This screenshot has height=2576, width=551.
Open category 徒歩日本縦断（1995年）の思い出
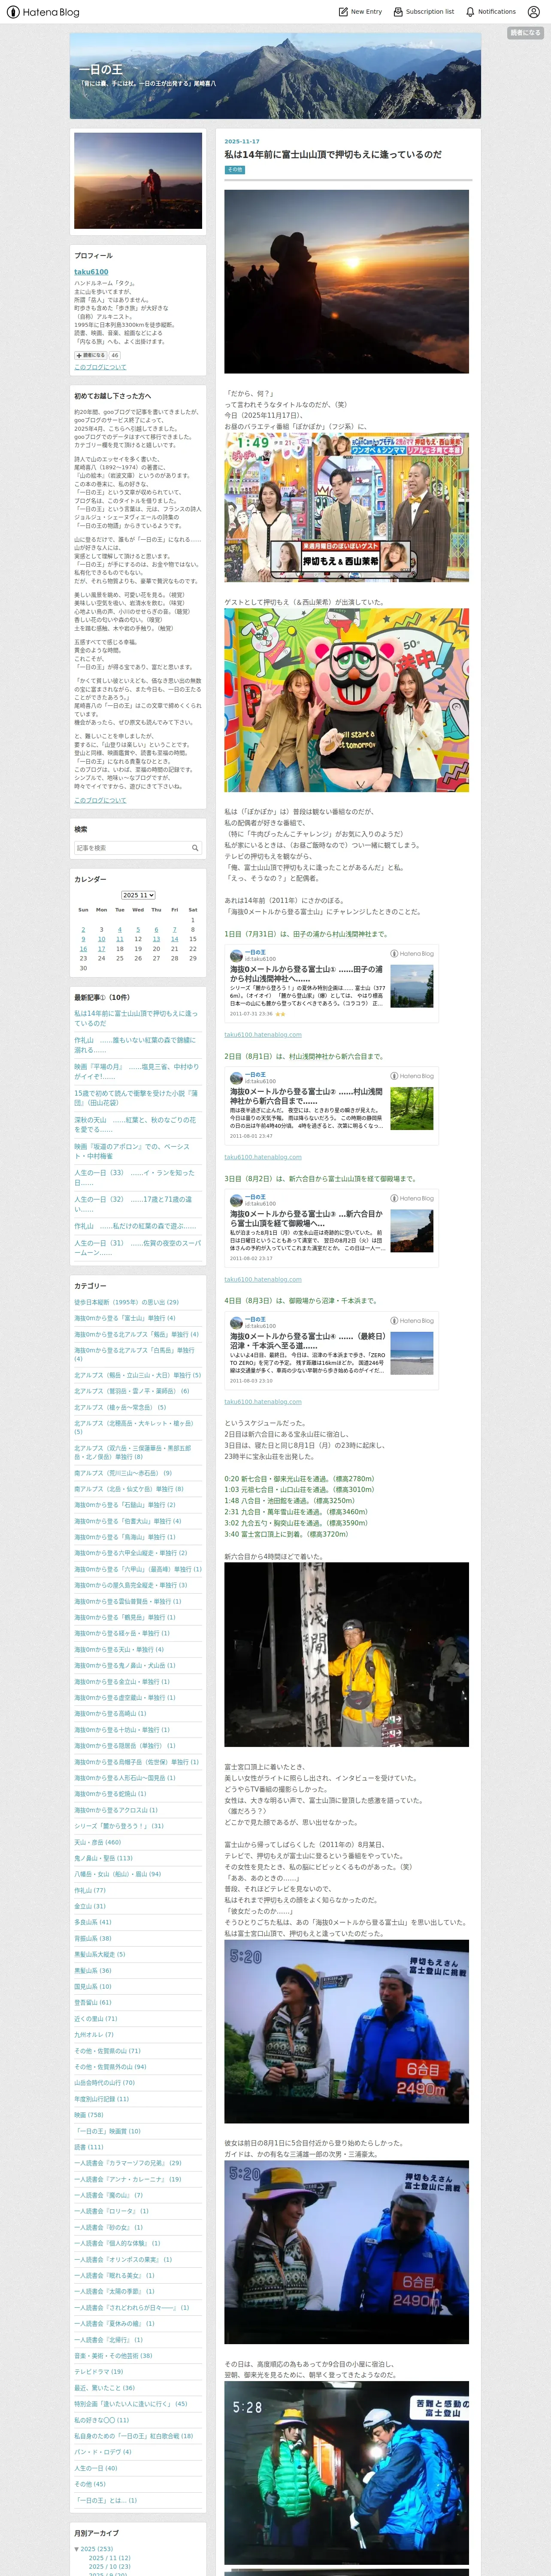point(126,1302)
